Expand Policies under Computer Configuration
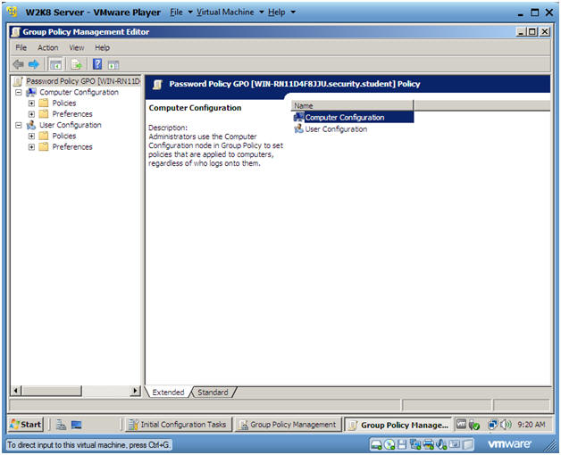Image resolution: width=561 pixels, height=455 pixels. pyautogui.click(x=31, y=103)
